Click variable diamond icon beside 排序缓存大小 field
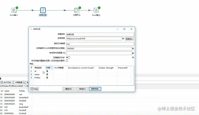The height and width of the screenshot is (115, 199). point(133,48)
